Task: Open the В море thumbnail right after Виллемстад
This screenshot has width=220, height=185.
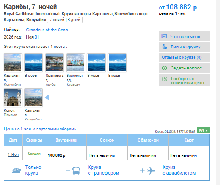Action: (x=96, y=63)
